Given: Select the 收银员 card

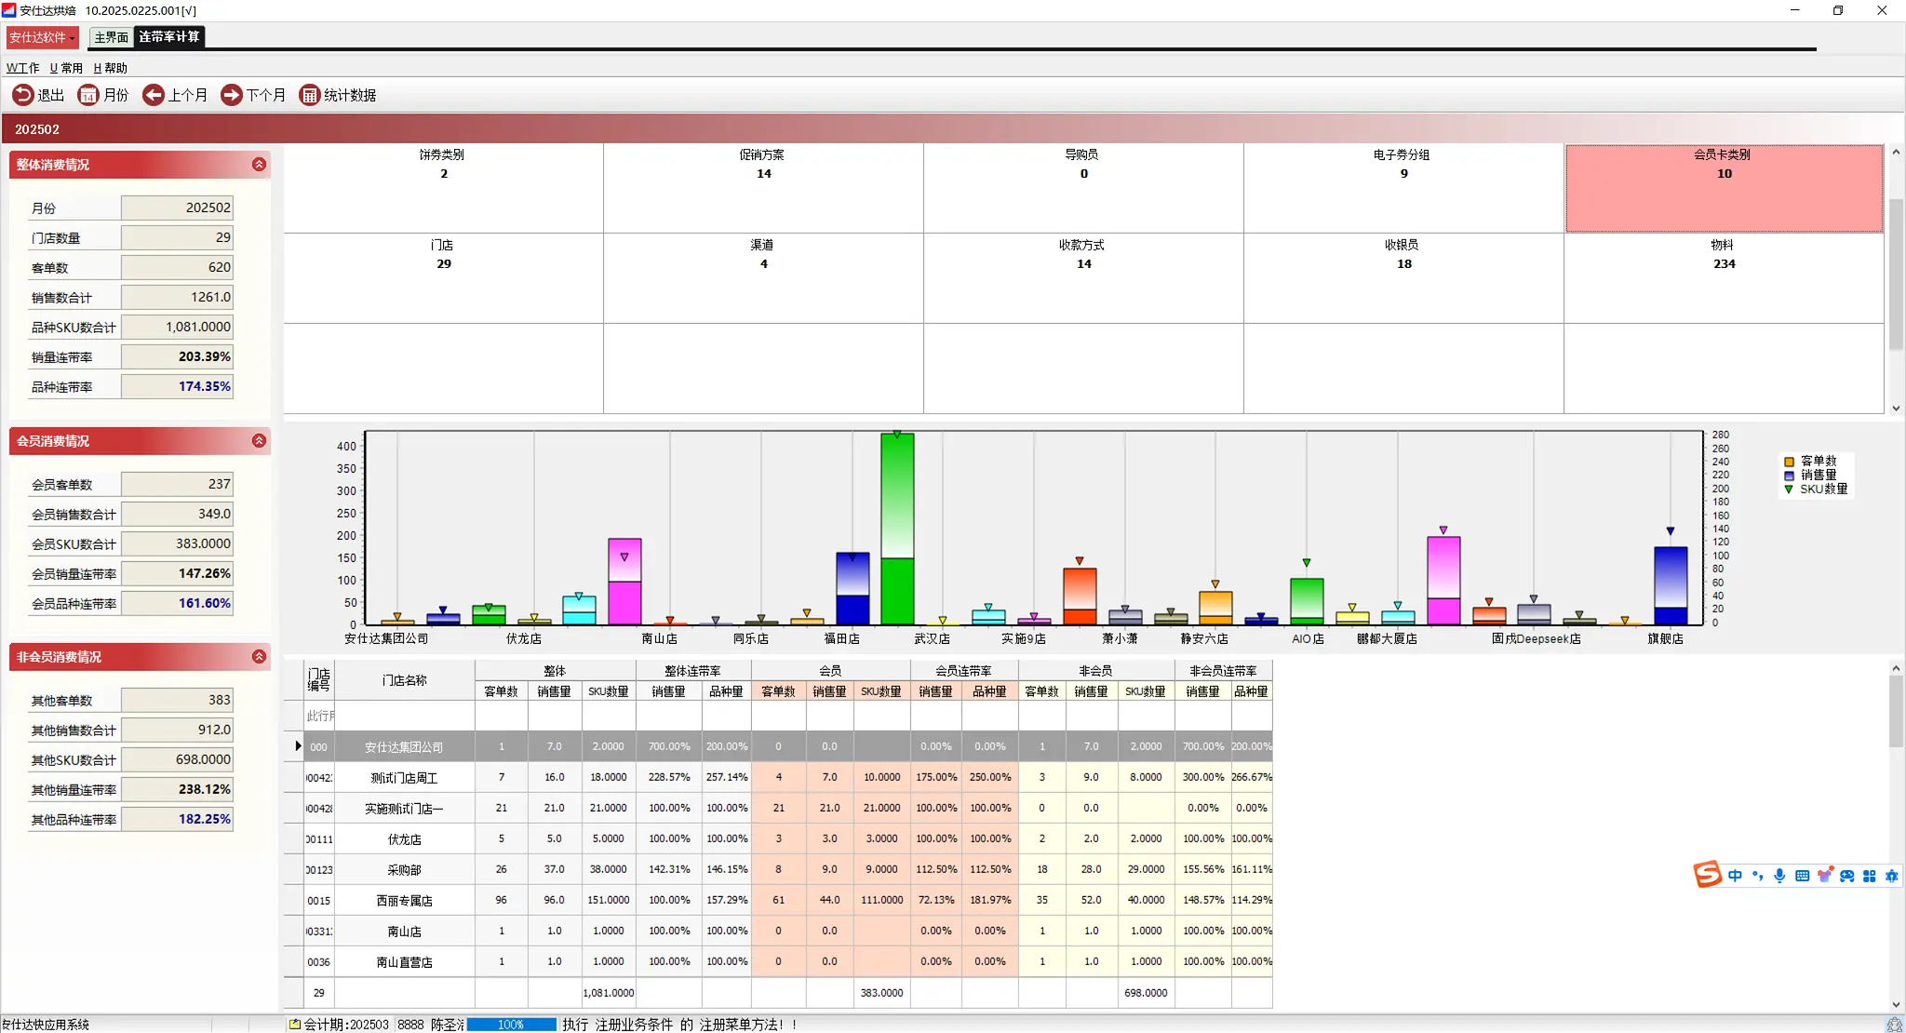Looking at the screenshot, I should coord(1403,278).
